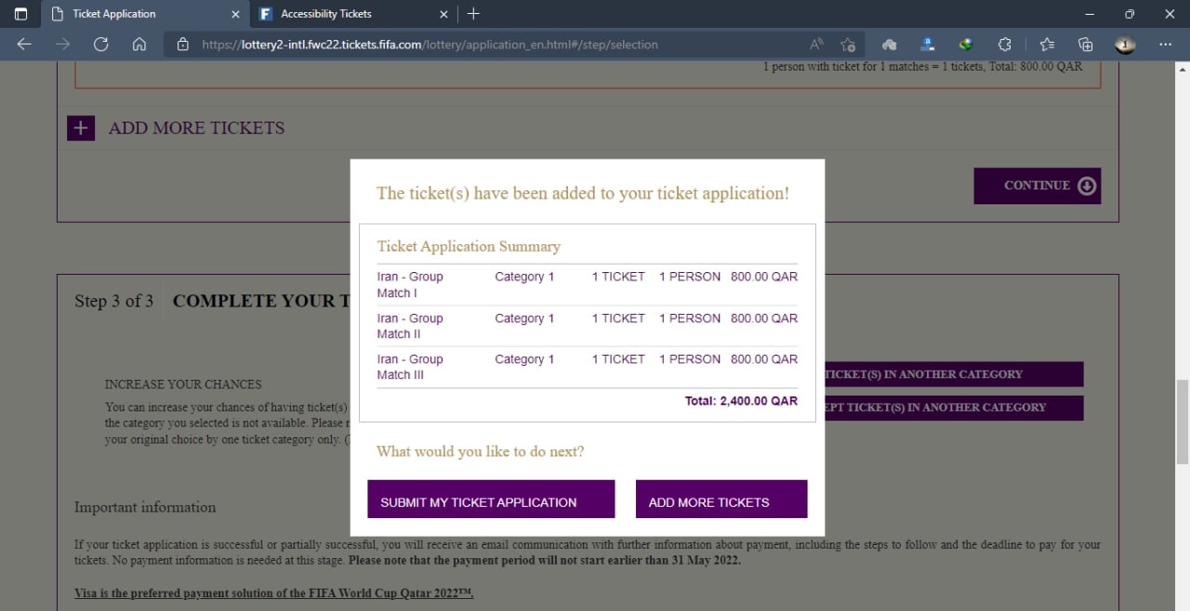
Task: Click Add More Tickets in the dialog
Action: [x=721, y=500]
